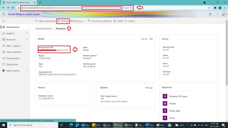Open settings gear in header
Image resolution: width=228 pixels, height=128 pixels.
(210, 14)
